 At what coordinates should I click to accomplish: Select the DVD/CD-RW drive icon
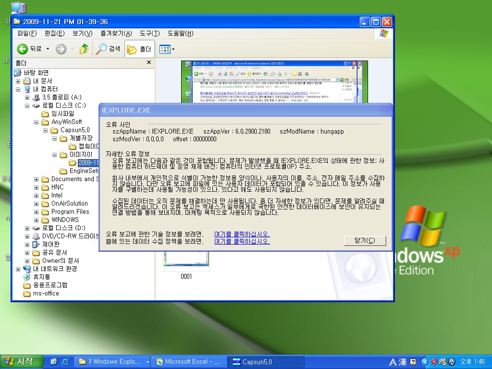(36, 236)
